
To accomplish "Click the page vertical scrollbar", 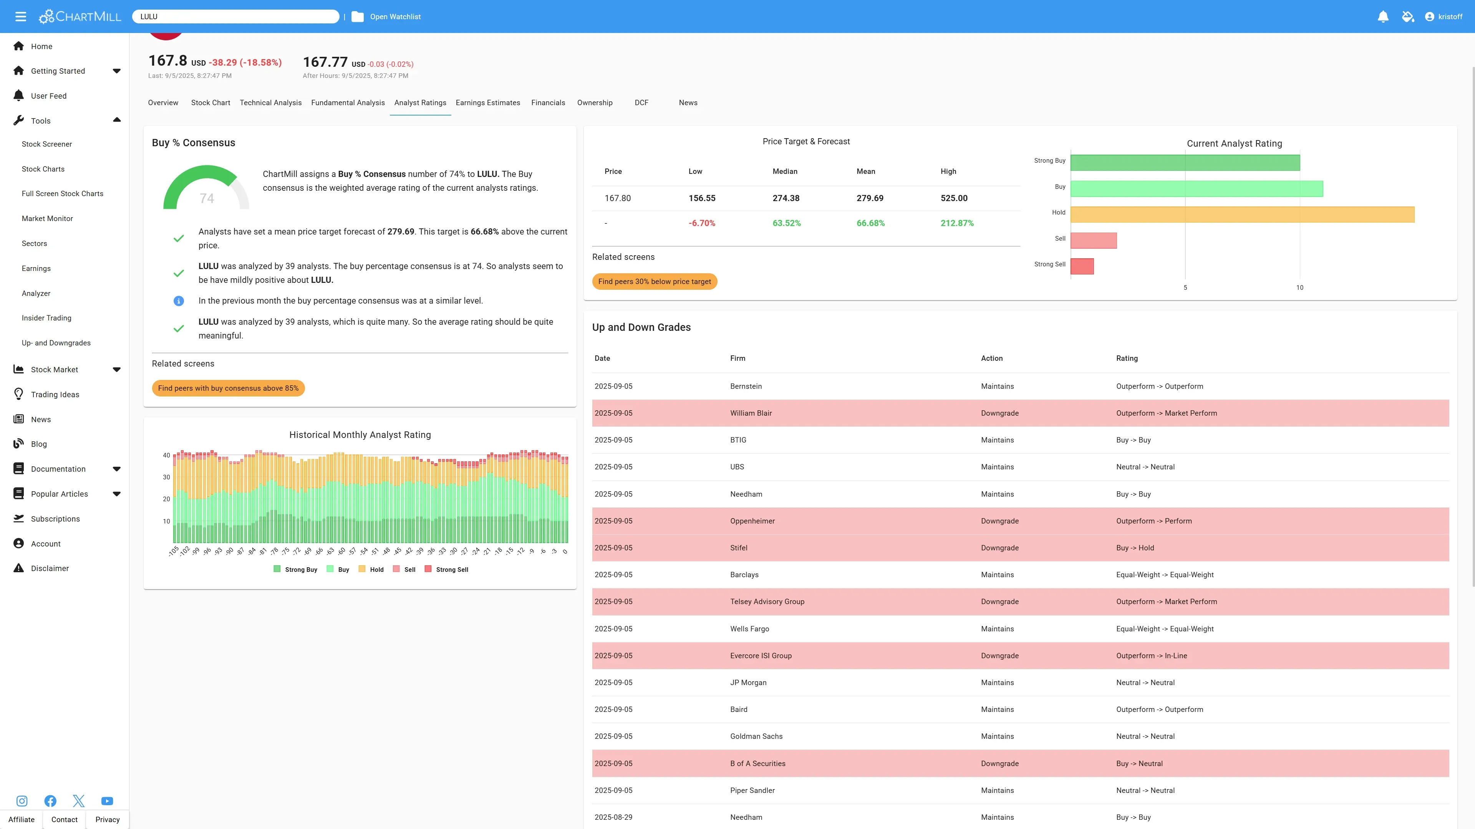I will point(1473,326).
